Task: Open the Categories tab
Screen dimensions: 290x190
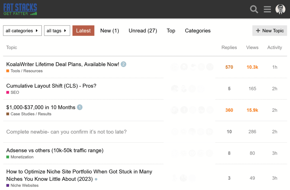Action: tap(198, 30)
